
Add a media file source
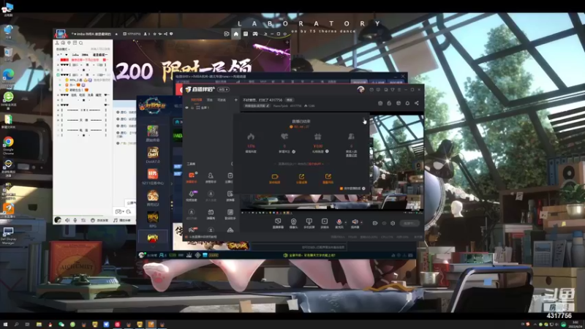pyautogui.click(x=325, y=222)
